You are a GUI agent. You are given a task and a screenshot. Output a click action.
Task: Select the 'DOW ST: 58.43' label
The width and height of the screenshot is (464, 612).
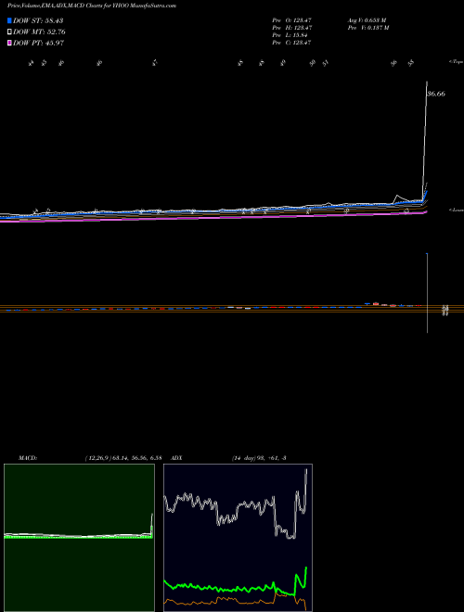click(38, 20)
